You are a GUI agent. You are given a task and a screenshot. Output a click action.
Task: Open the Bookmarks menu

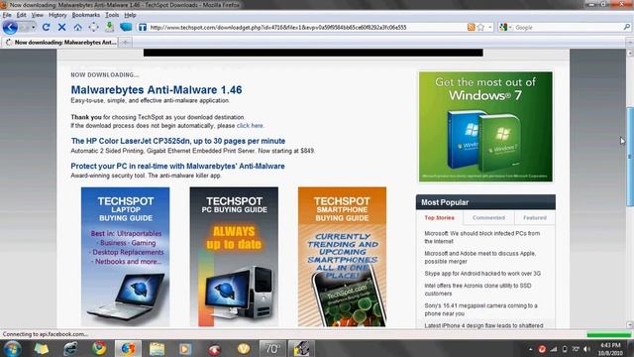pos(86,15)
